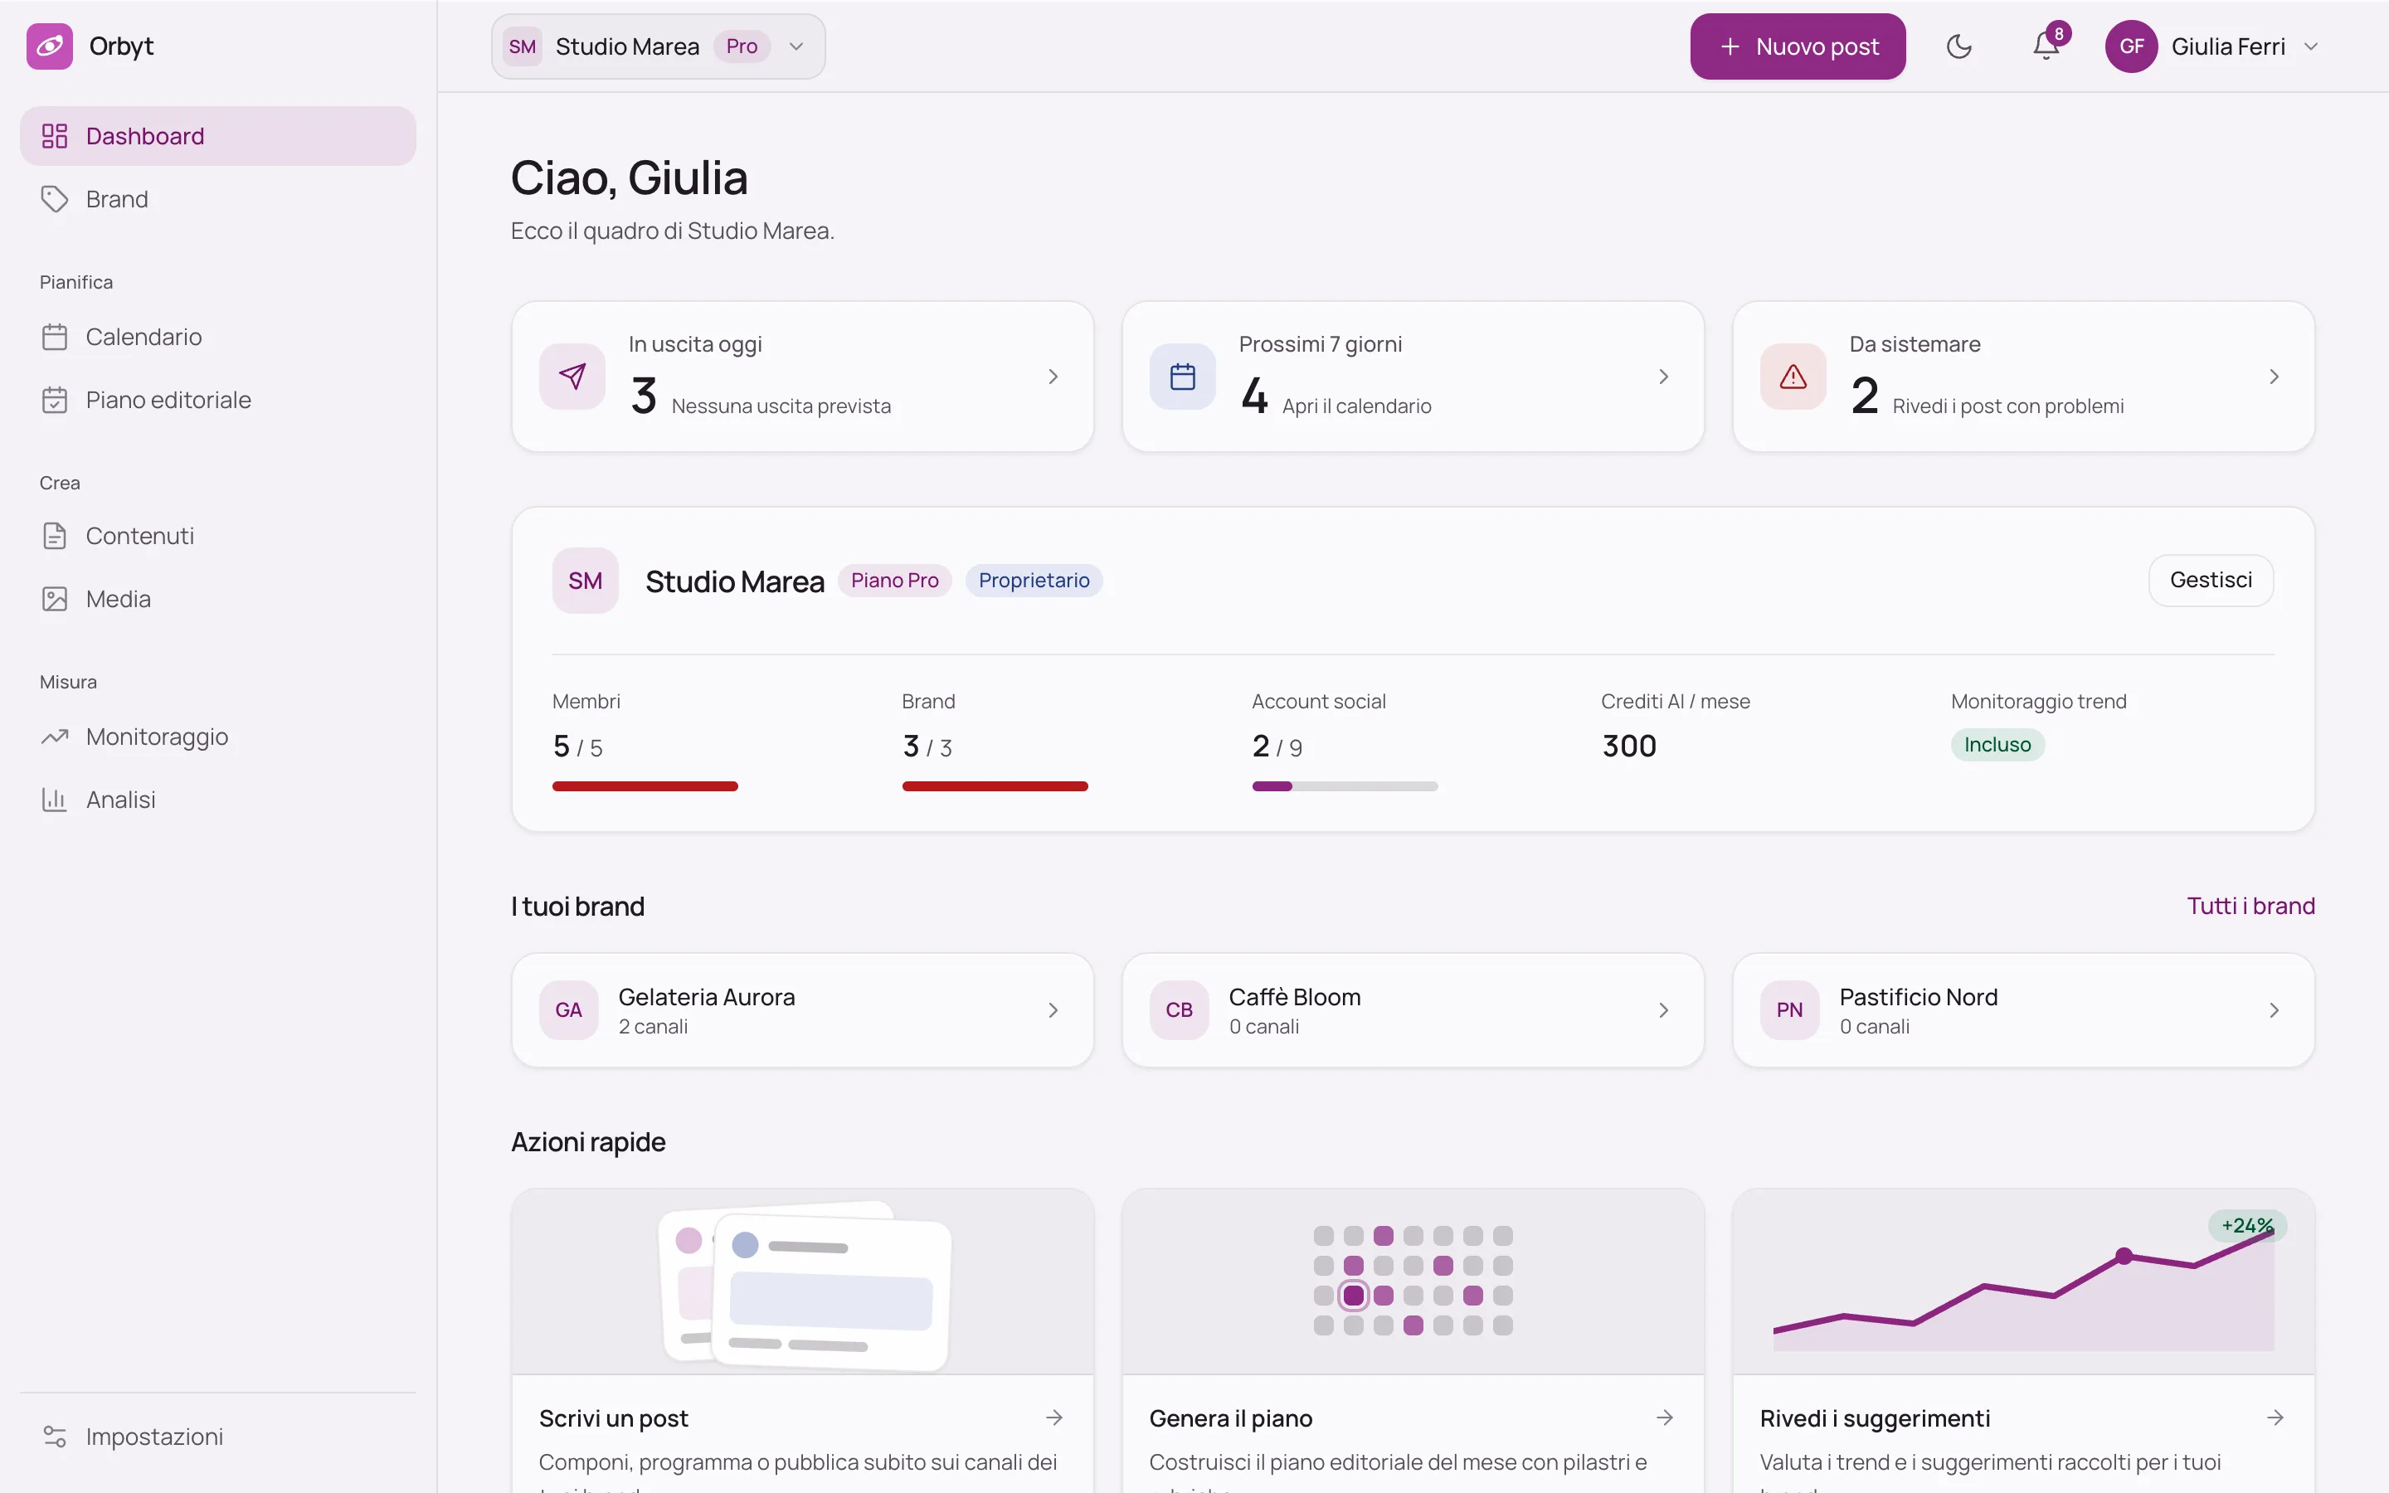
Task: Click the Ecco il quadro di Studio Marea text
Action: pyautogui.click(x=672, y=231)
